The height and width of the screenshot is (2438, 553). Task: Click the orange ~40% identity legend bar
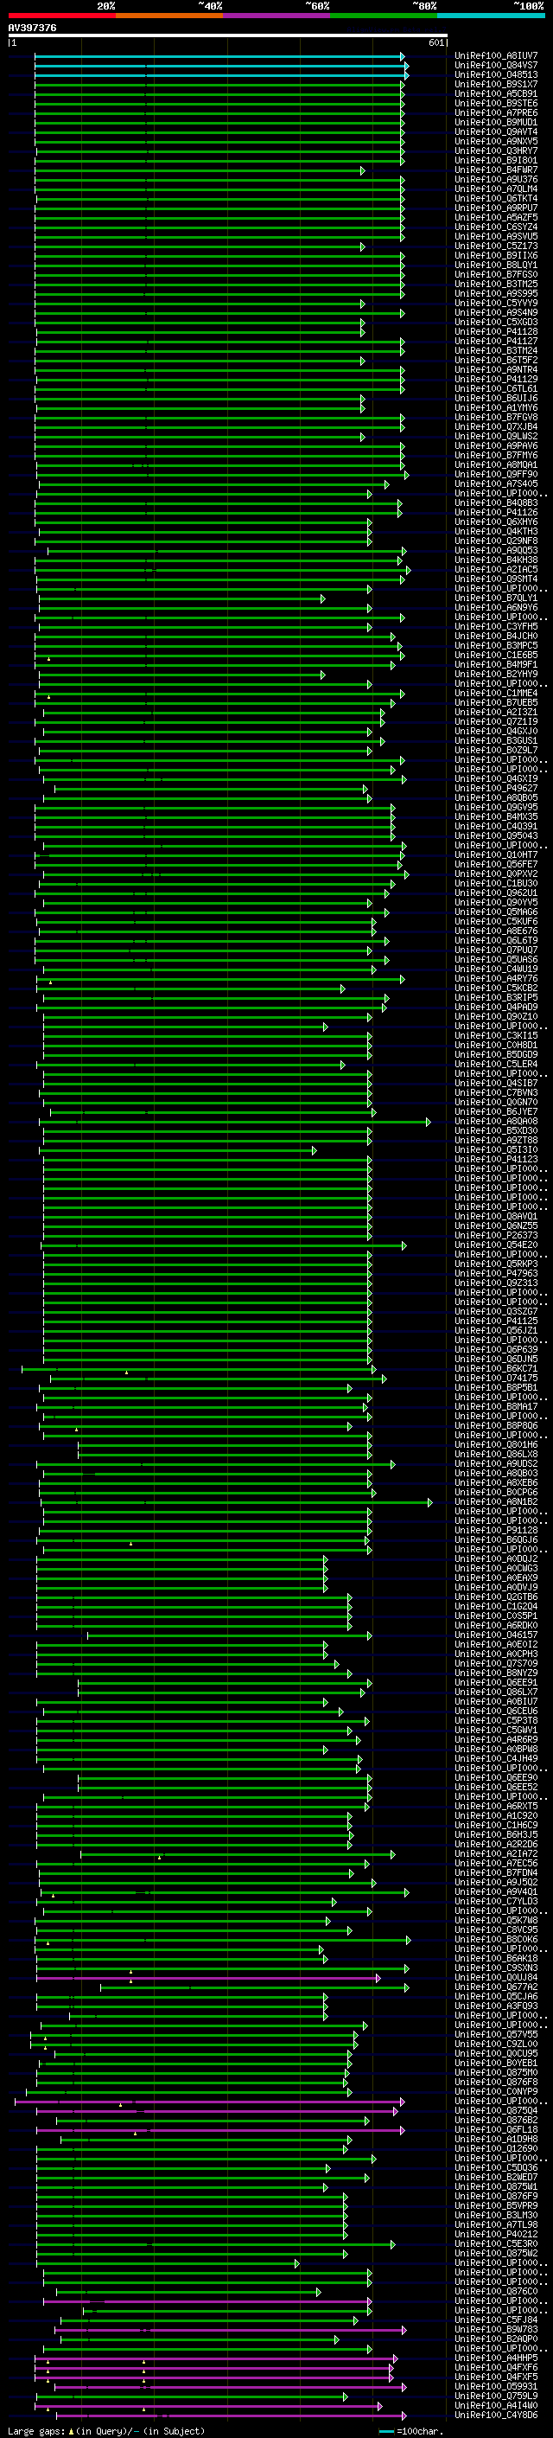point(169,16)
